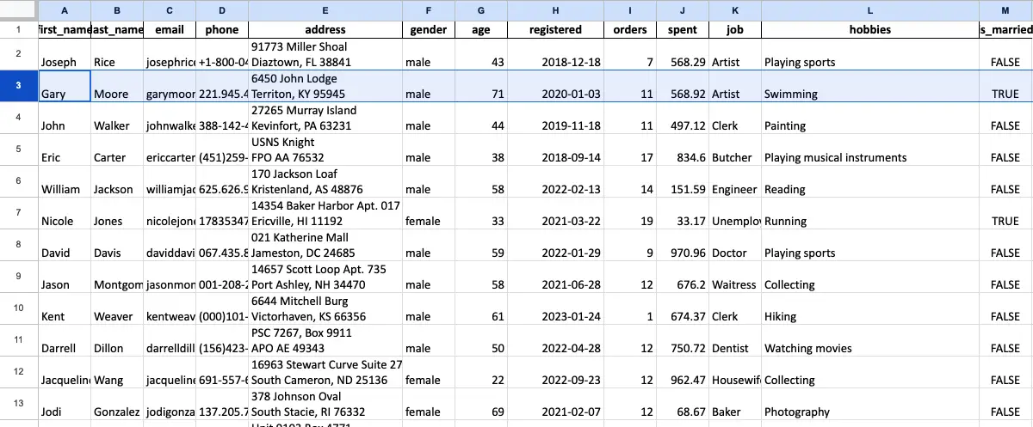Select the cell containing 'Gary'
The width and height of the screenshot is (1033, 427).
click(x=65, y=86)
